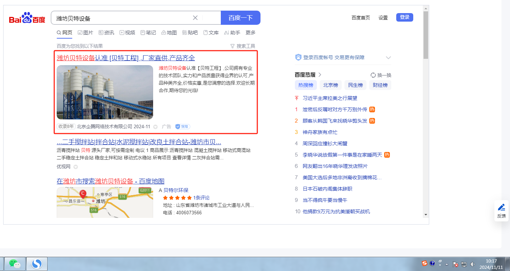Open hot topic 李晓华说放假第一件事是在家睡两天

pyautogui.click(x=342, y=155)
